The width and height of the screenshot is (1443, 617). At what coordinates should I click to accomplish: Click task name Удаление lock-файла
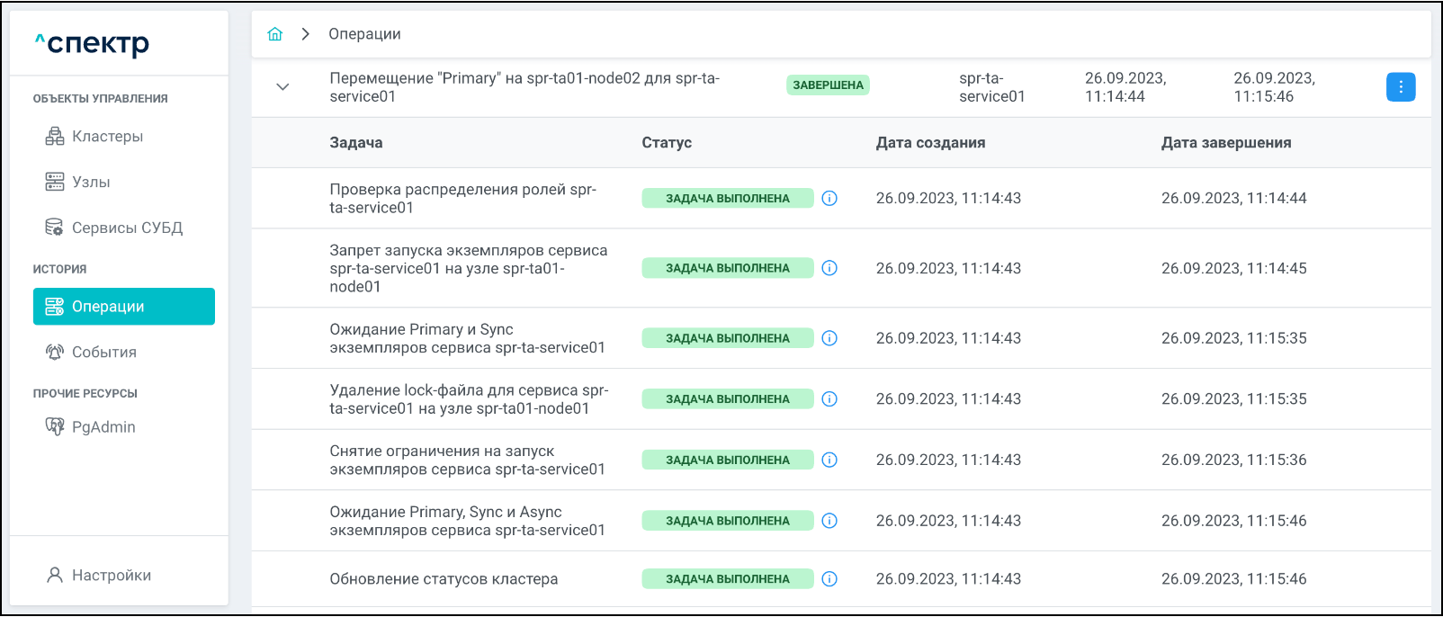pyautogui.click(x=469, y=399)
